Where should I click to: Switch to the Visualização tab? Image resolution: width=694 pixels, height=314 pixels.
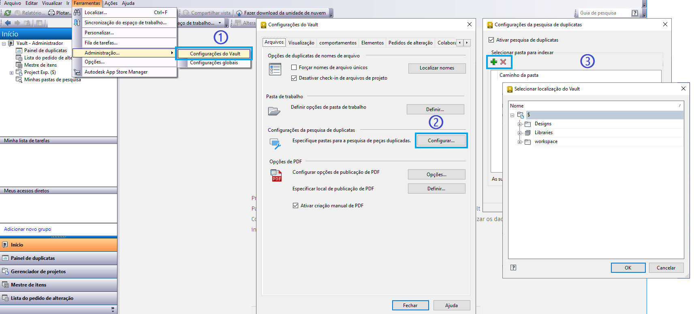click(x=301, y=43)
